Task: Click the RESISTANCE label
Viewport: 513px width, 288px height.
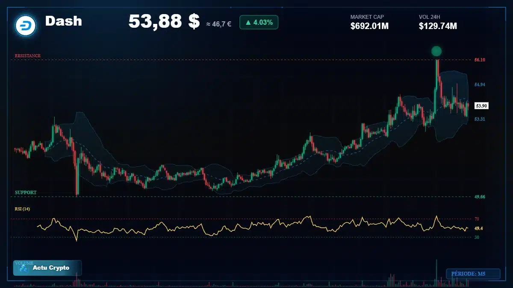Action: pyautogui.click(x=28, y=56)
